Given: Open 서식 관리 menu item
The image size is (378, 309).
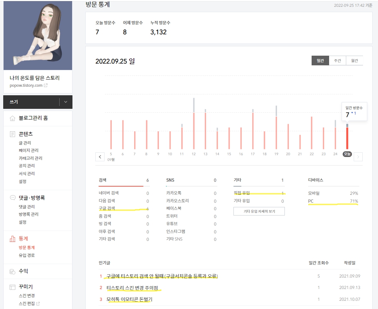Looking at the screenshot, I should pos(26,173).
